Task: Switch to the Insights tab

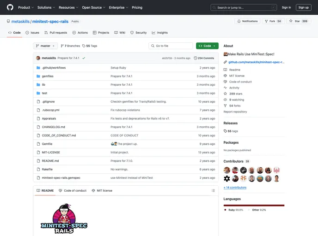Action: pos(160,33)
